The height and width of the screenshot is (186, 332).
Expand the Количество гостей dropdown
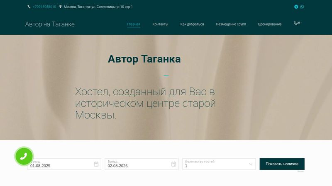219,164
